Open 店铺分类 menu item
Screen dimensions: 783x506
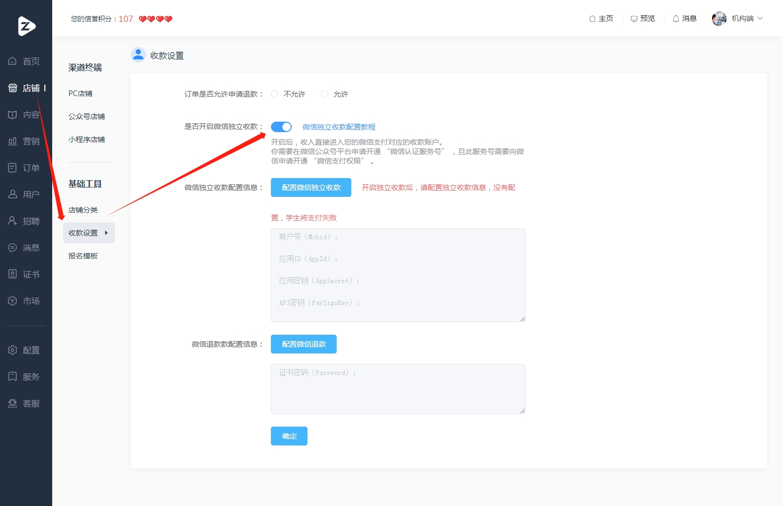click(x=83, y=210)
